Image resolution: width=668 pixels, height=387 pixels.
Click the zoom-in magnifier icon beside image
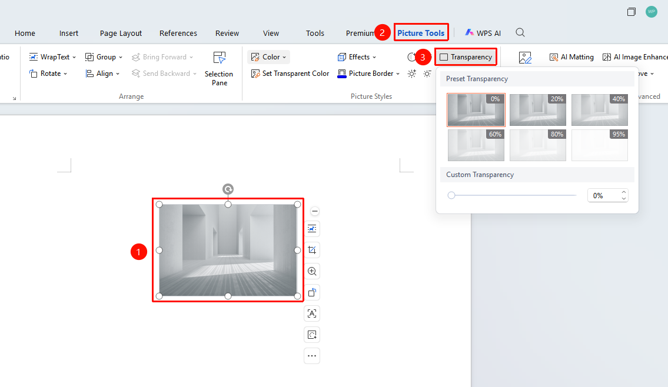(312, 271)
